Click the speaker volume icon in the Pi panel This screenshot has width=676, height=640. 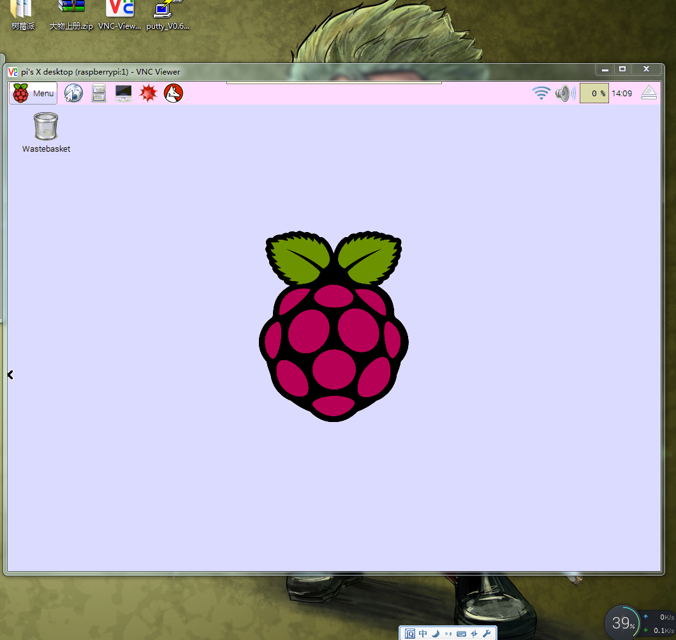(565, 93)
